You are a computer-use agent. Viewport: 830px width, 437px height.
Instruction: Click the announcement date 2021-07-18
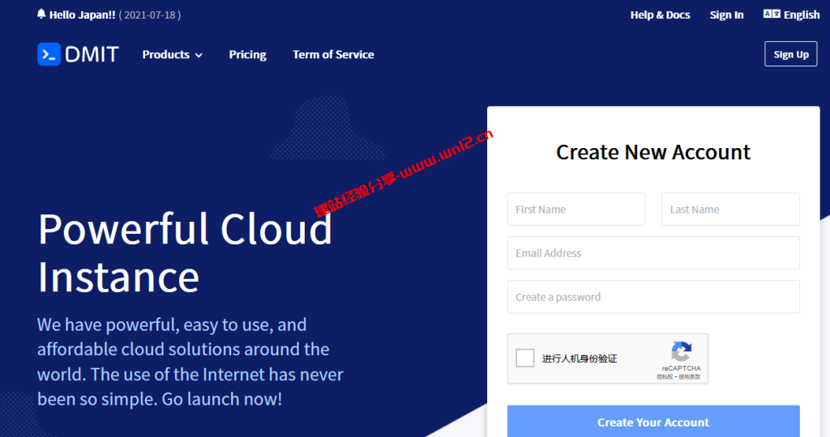click(150, 15)
